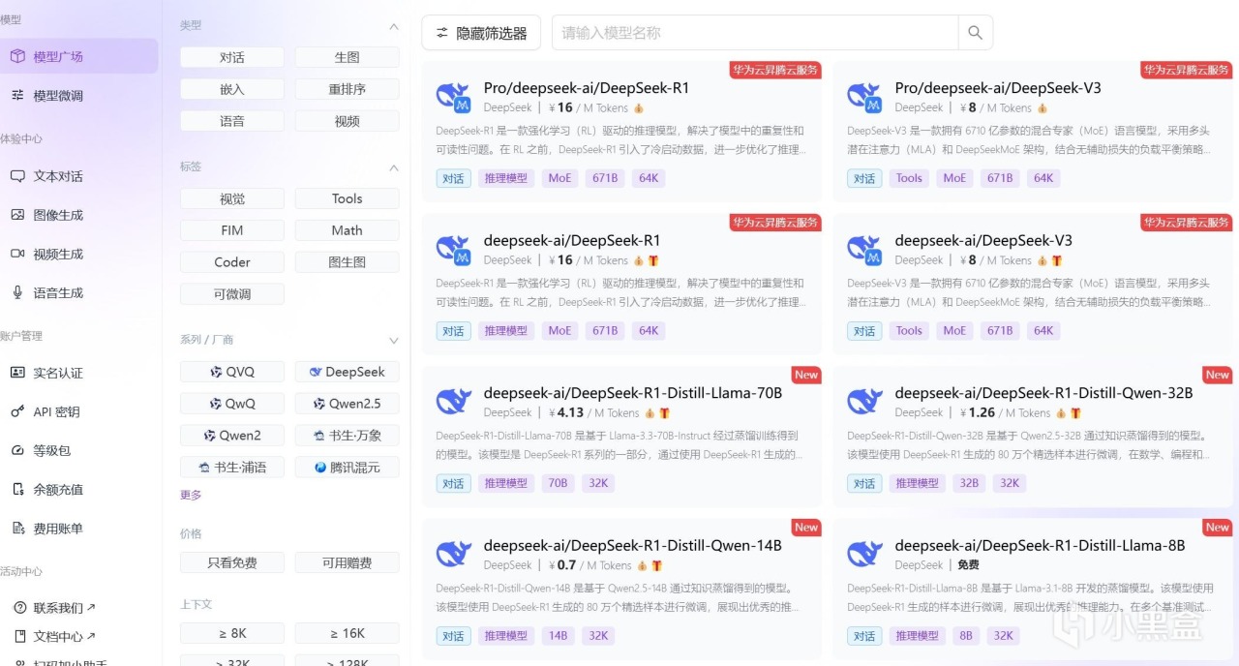1239x666 pixels.
Task: Click the search magnifier icon
Action: click(x=975, y=33)
